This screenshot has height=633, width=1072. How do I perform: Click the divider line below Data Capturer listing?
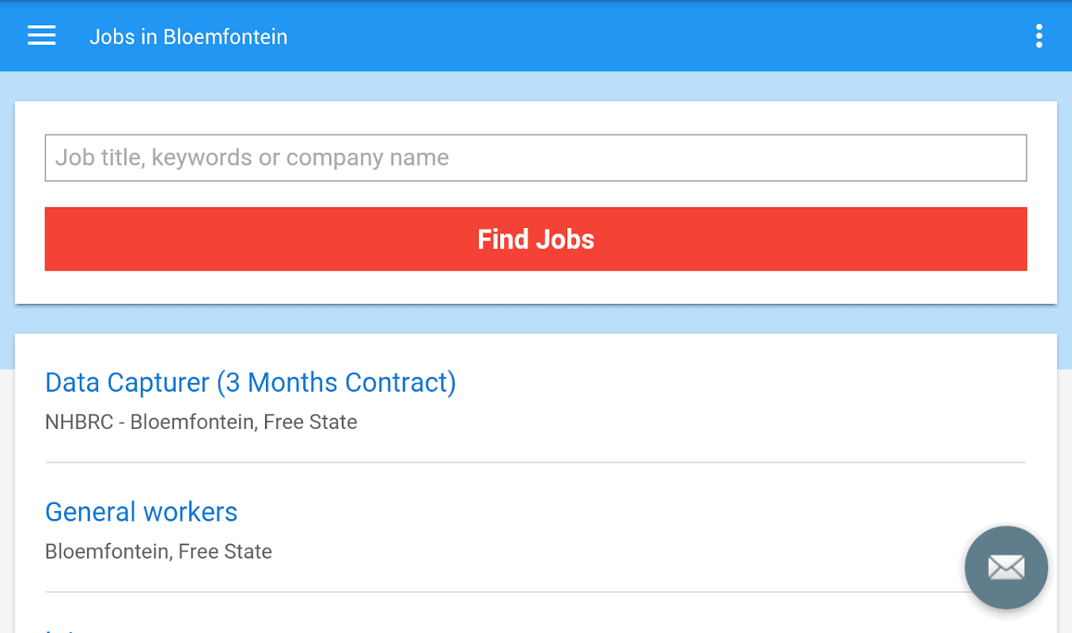click(536, 462)
